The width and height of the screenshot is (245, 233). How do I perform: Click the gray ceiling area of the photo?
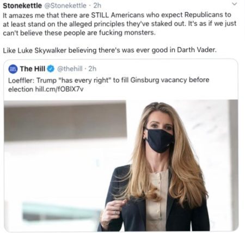65,121
